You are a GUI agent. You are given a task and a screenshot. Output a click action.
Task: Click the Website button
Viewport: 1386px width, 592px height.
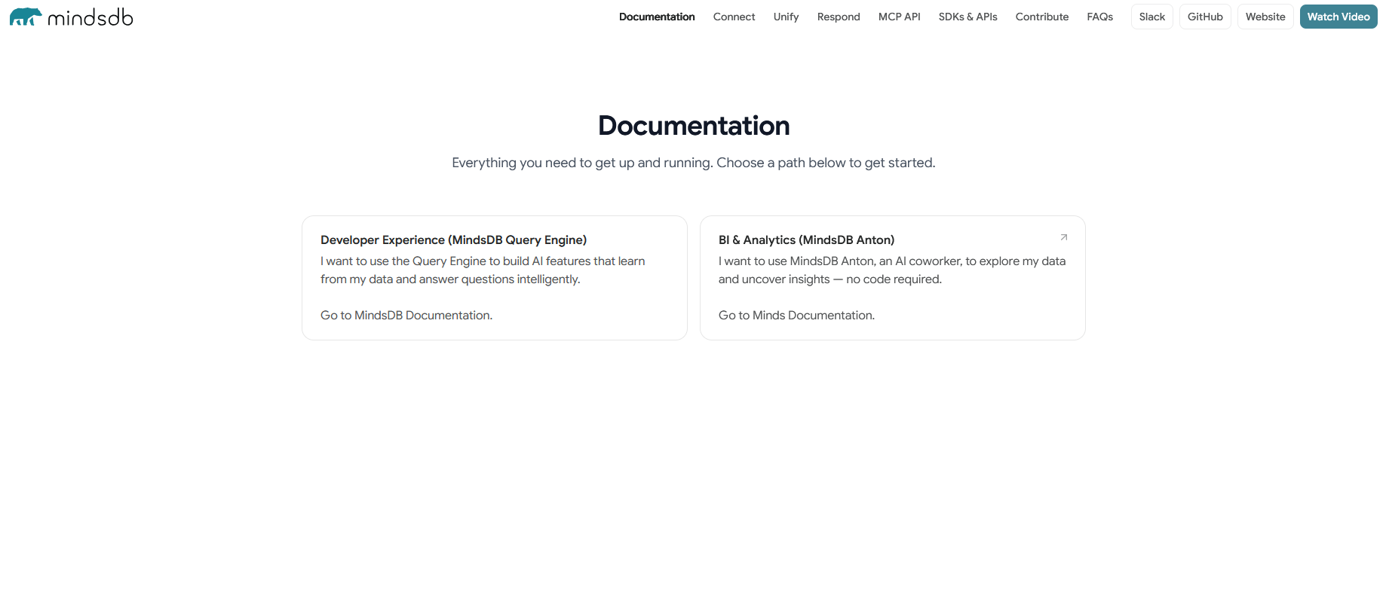(1265, 17)
